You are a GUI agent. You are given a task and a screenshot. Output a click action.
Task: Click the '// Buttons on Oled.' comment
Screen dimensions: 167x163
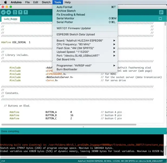click(x=17, y=106)
